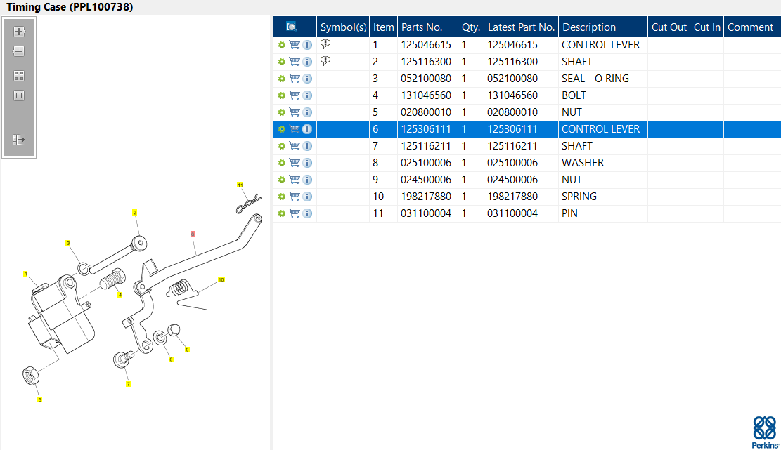Zoom out of the parts diagram
Viewport: 781px width, 450px height.
point(19,51)
